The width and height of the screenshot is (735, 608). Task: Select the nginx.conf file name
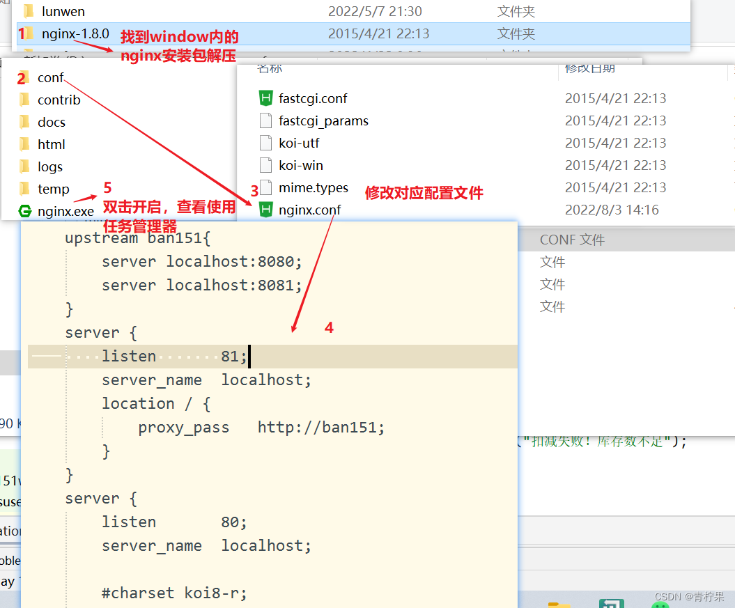click(x=310, y=210)
